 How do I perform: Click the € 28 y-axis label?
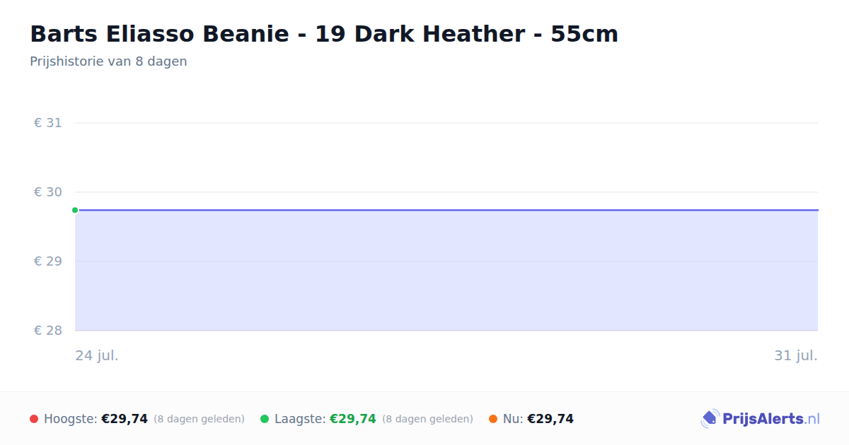(48, 331)
